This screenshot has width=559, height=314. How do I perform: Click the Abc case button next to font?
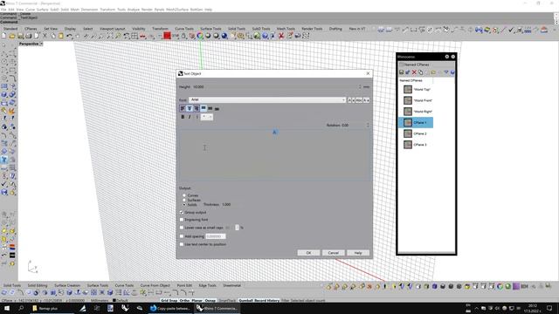[359, 100]
